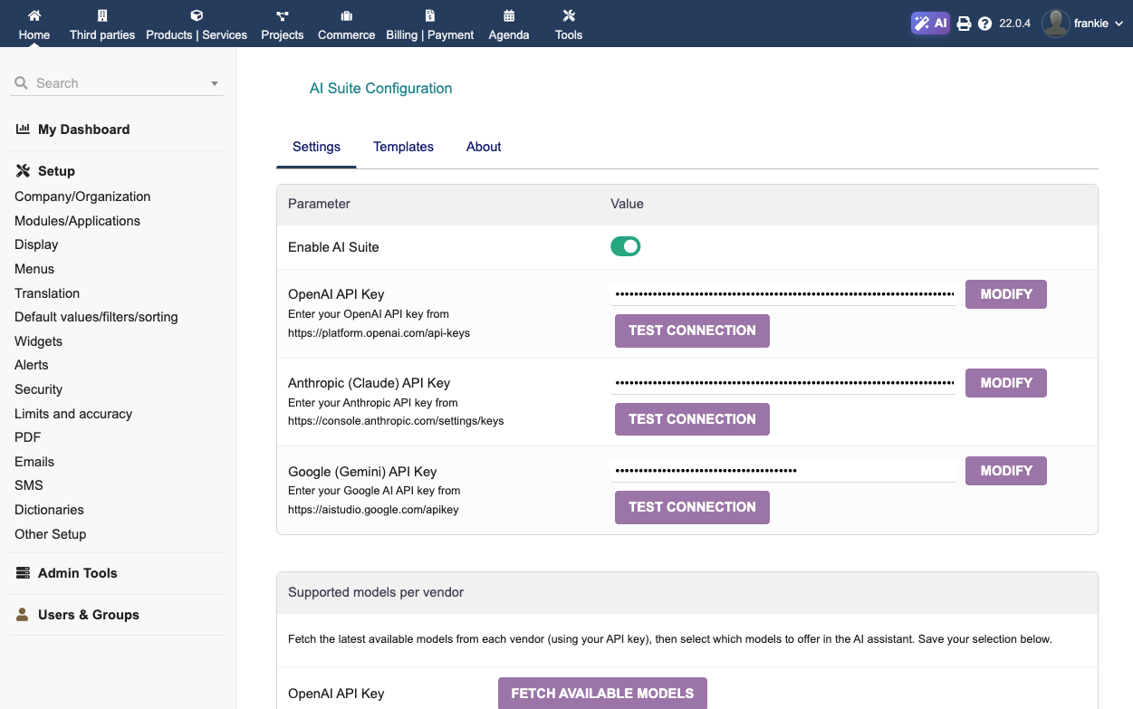The width and height of the screenshot is (1133, 709).
Task: Click the Google Gemini API key field
Action: 783,471
